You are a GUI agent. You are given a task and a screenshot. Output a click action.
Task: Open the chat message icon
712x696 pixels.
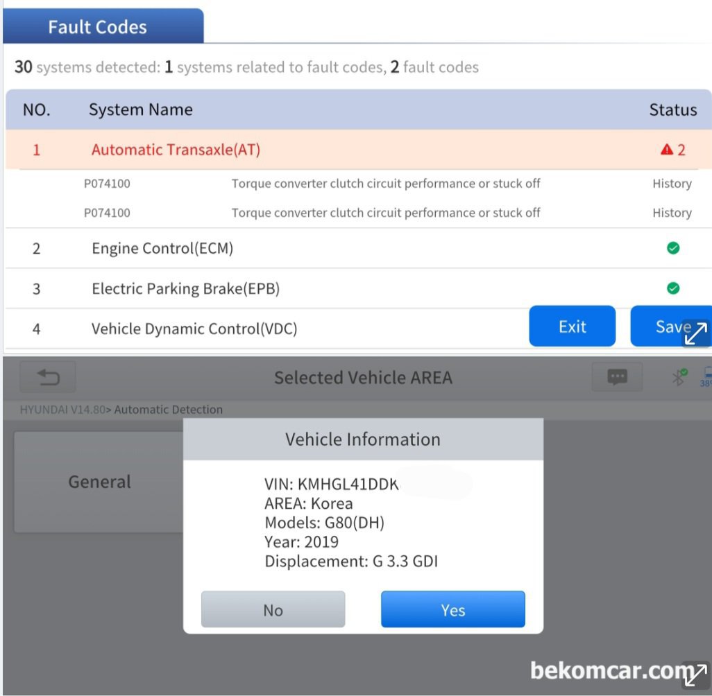[617, 376]
